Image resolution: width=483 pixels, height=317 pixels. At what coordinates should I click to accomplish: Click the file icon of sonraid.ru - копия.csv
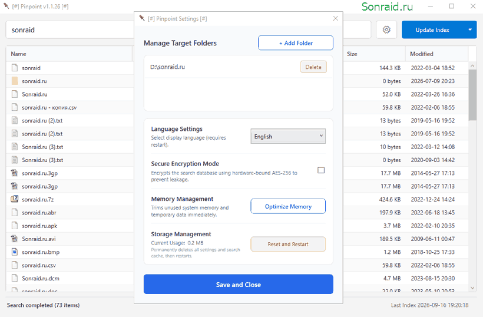click(x=15, y=107)
